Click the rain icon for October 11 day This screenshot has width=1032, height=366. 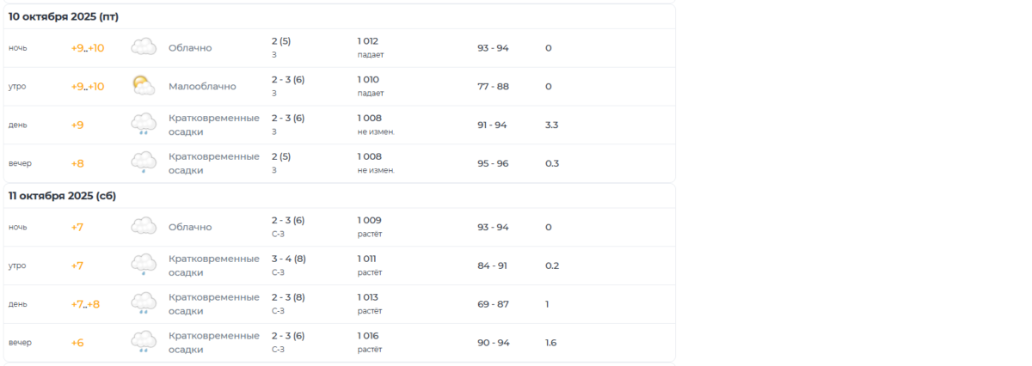(x=143, y=304)
